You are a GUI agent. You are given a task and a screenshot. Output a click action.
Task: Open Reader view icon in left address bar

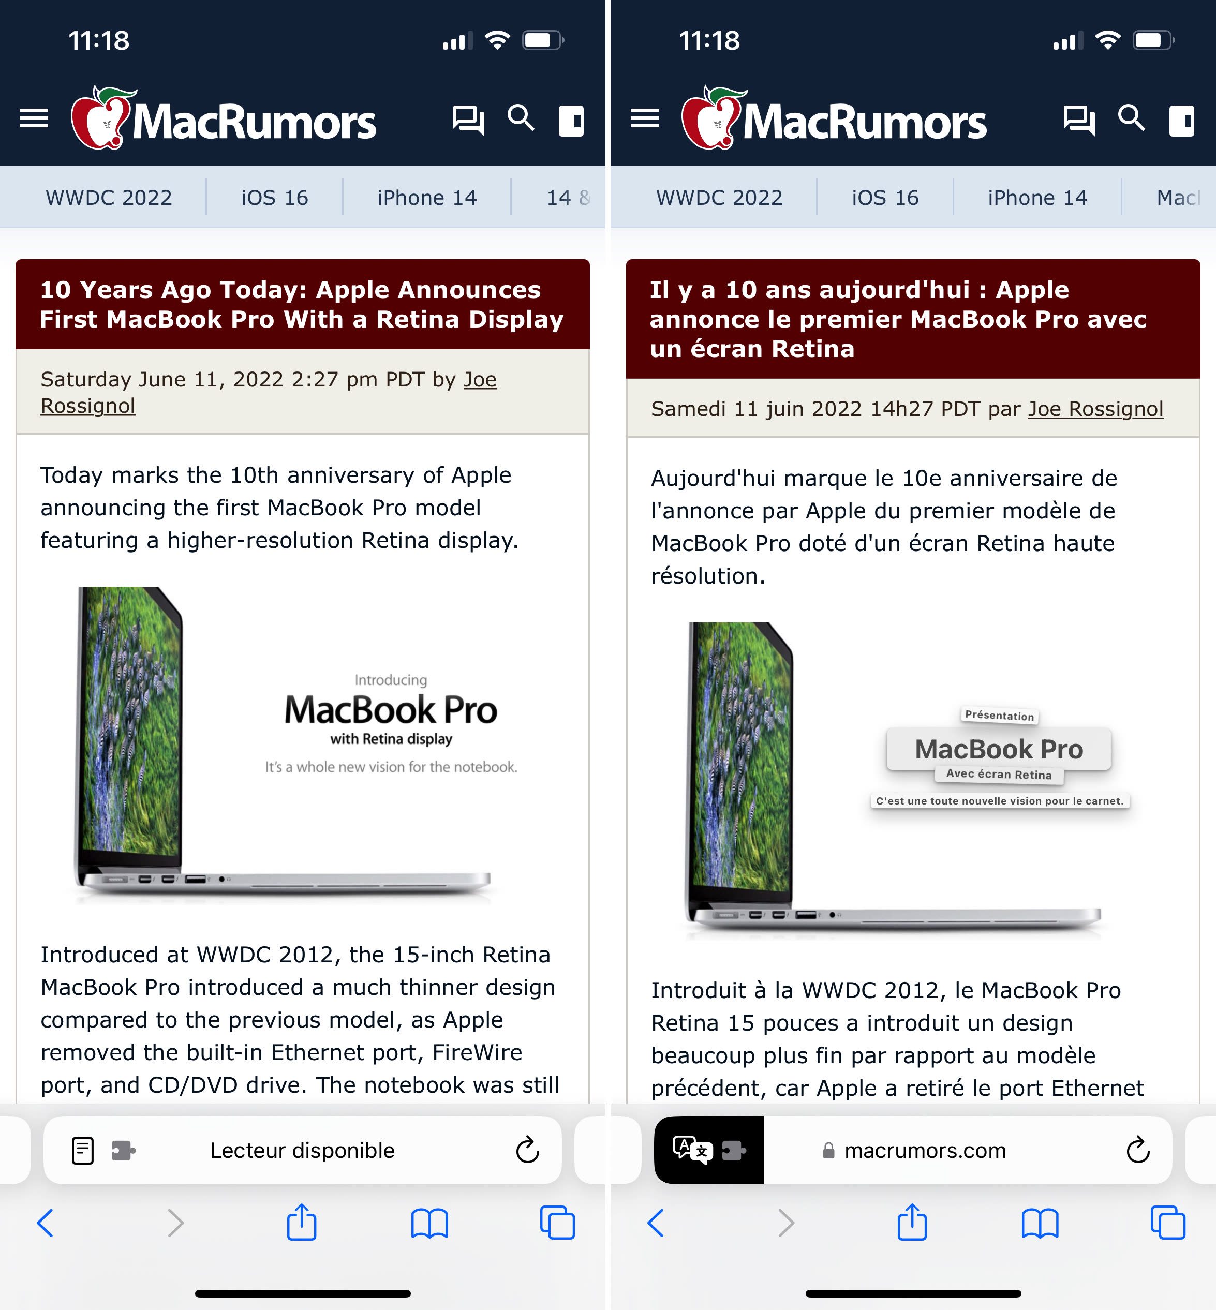[82, 1151]
